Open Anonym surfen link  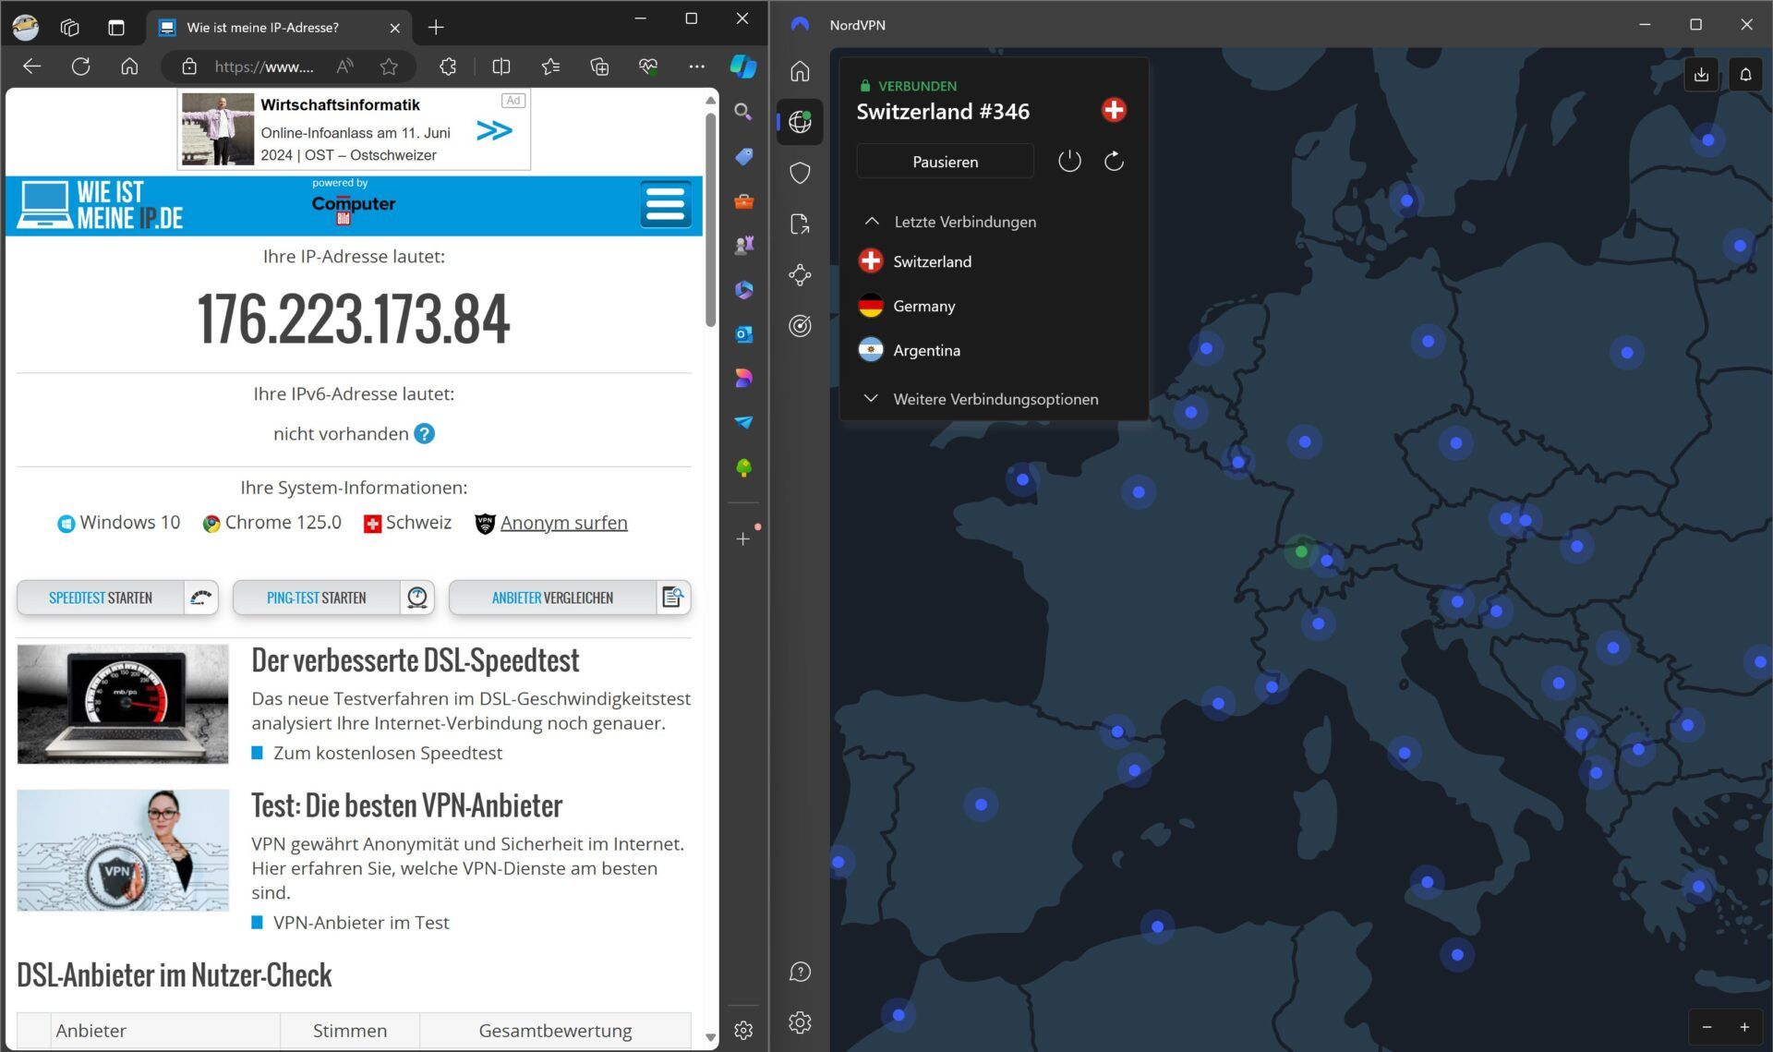563,523
